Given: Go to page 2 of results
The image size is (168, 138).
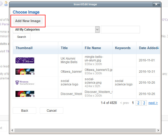Looking at the screenshot, I should coord(138,103).
